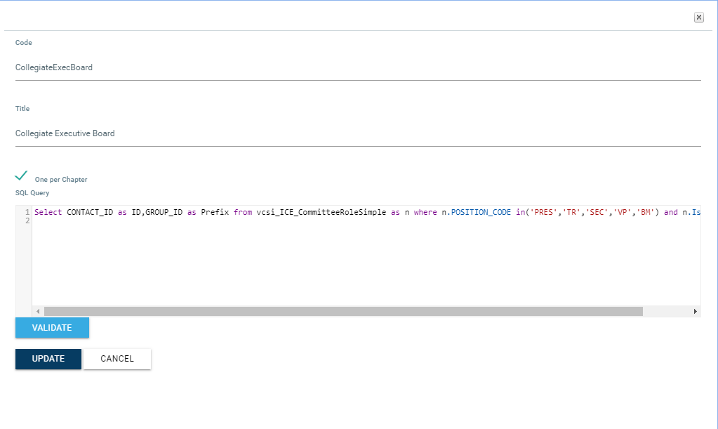Click line number 1 in the editor gutter

[27, 212]
